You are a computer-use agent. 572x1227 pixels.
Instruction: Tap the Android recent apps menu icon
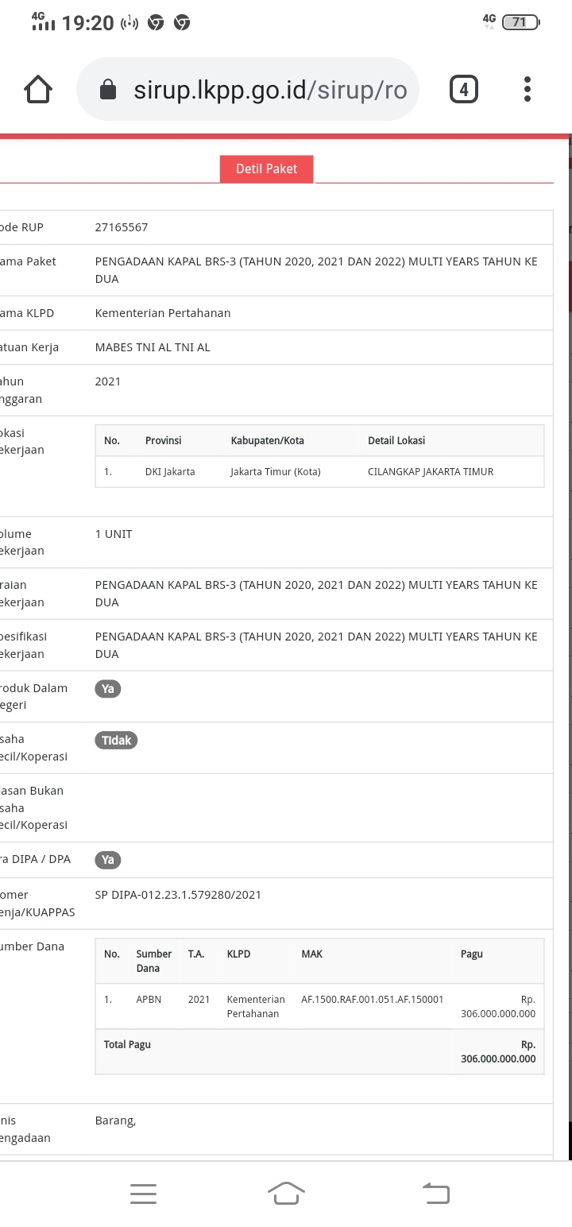click(143, 1193)
